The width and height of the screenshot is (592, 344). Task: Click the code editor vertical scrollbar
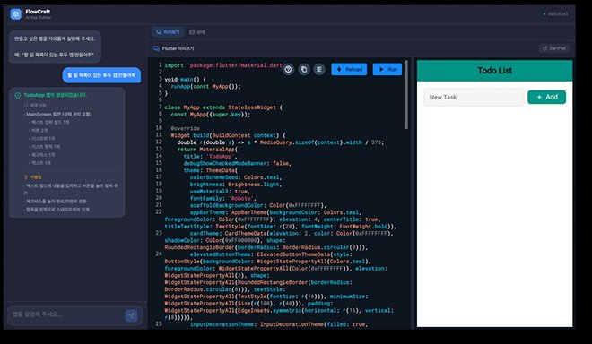(x=406, y=95)
